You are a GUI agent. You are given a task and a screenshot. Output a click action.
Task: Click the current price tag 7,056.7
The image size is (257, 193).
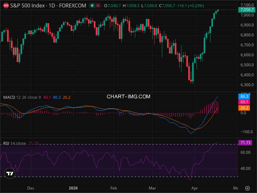tap(247, 10)
